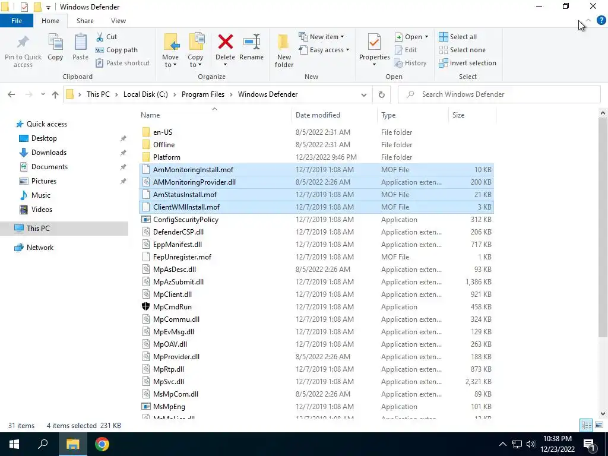The width and height of the screenshot is (608, 456).
Task: Click Paste shortcut in ribbon
Action: pyautogui.click(x=122, y=63)
